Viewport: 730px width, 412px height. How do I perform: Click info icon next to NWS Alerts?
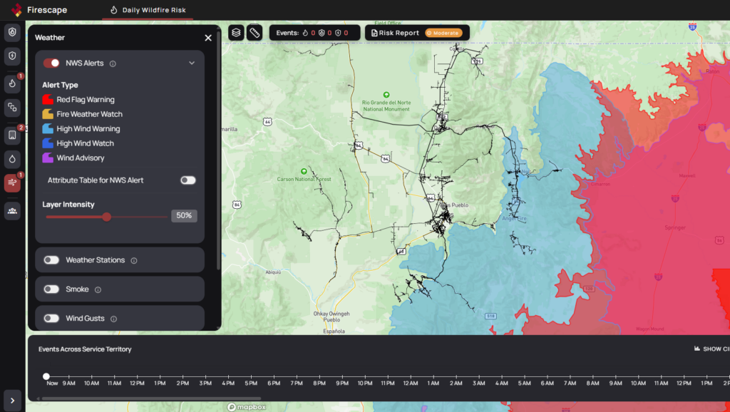point(113,63)
